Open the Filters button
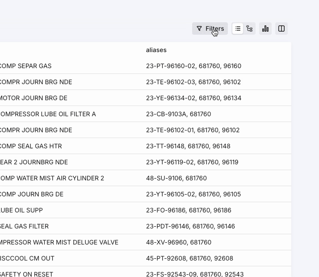Viewport: 319px width, 277px height. click(210, 29)
